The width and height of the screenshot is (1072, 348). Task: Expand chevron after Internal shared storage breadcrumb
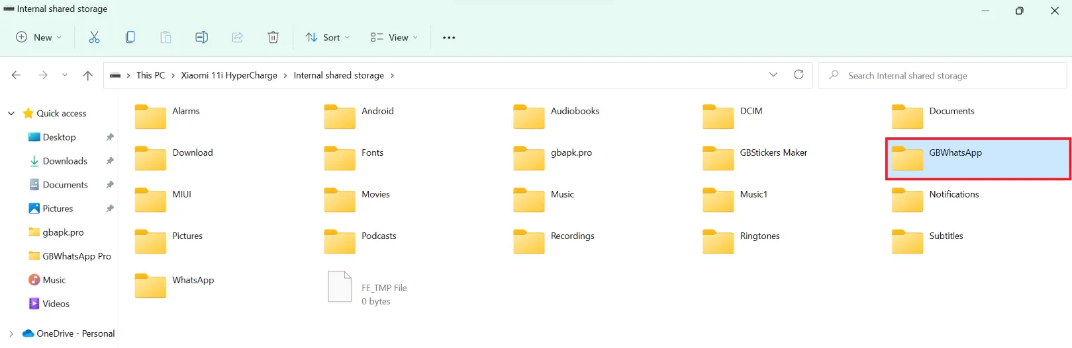tap(392, 75)
